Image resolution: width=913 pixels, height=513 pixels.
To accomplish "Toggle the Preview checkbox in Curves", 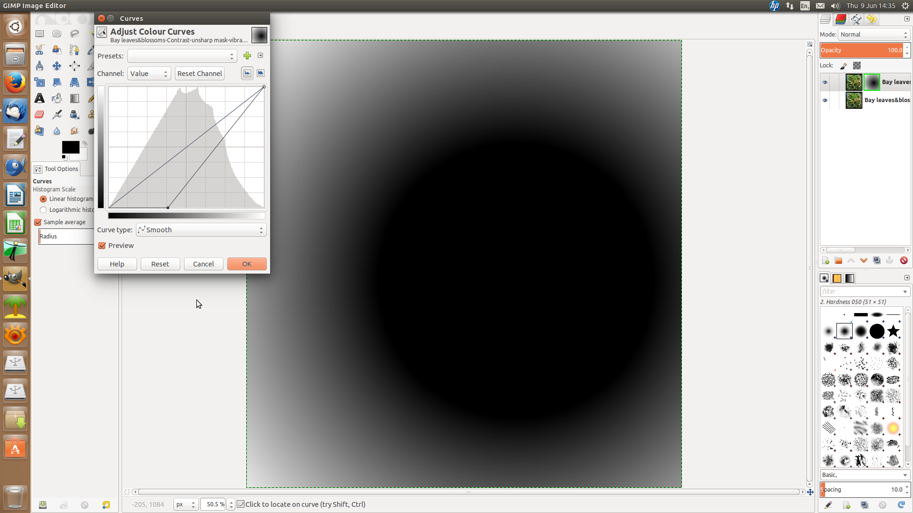I will pos(102,246).
